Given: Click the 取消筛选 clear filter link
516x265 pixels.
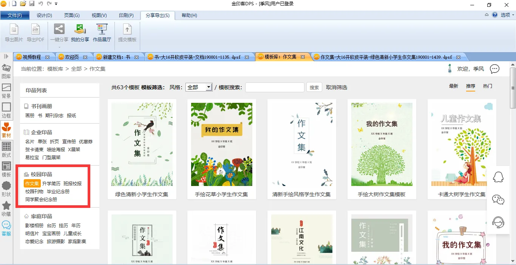Looking at the screenshot, I should tap(337, 87).
